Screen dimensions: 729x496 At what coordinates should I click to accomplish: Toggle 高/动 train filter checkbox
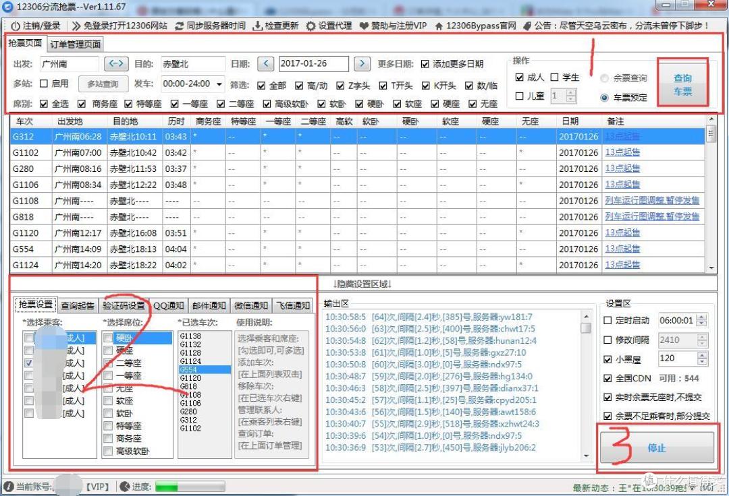pyautogui.click(x=300, y=86)
